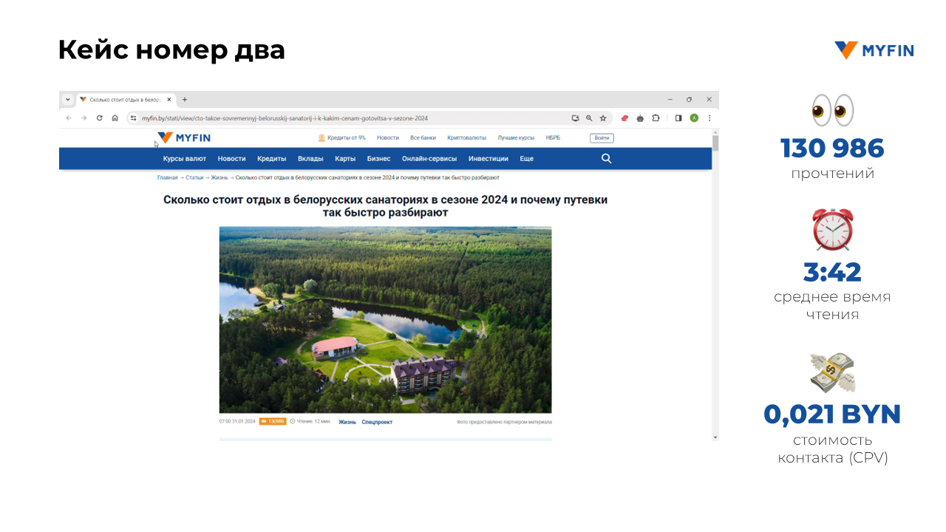
Task: Open the zoom magnifier in the address bar
Action: coord(589,118)
